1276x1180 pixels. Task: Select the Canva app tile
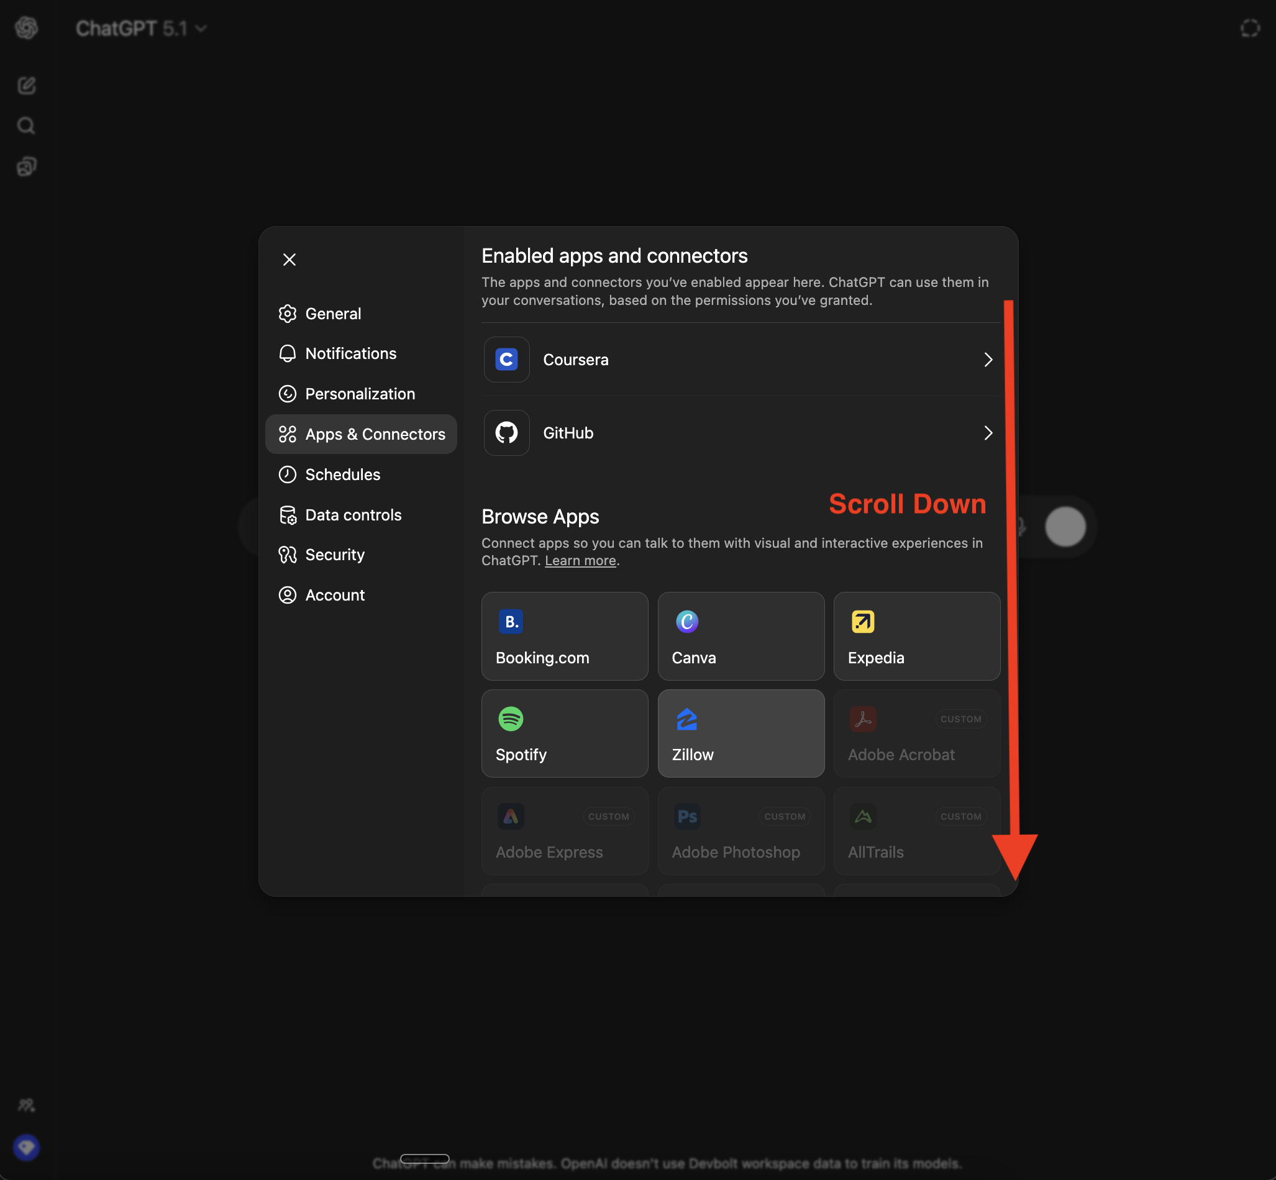740,636
